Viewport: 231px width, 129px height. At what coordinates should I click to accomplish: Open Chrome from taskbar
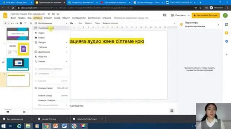coord(47,126)
